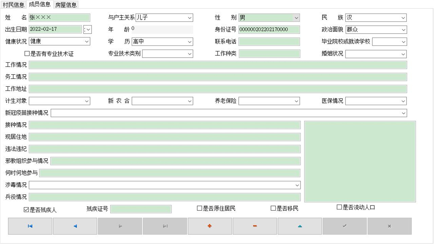
Task: Click the 残疾证号 input field
Action: click(x=141, y=209)
